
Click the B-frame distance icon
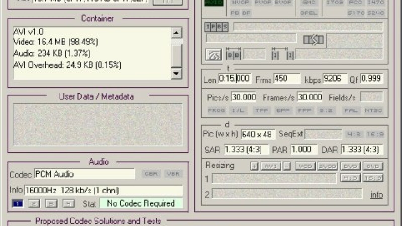(x=234, y=54)
